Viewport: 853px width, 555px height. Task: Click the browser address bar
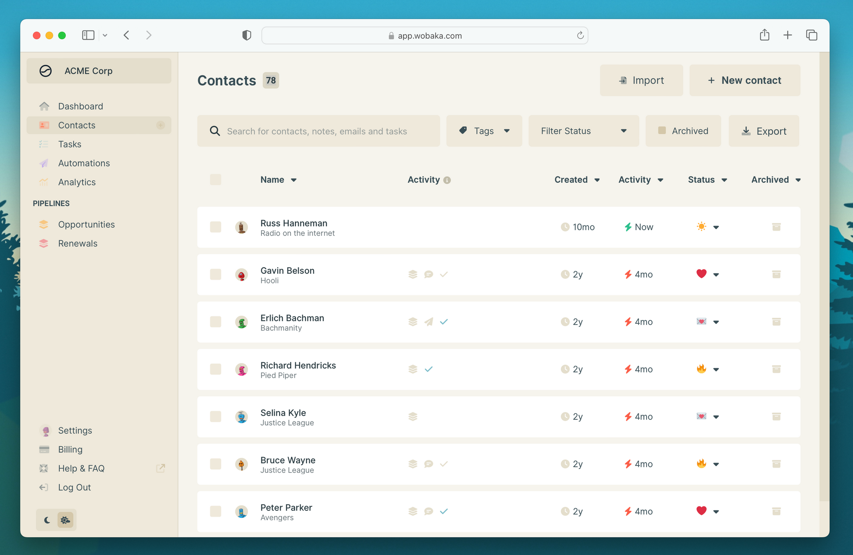click(x=425, y=35)
